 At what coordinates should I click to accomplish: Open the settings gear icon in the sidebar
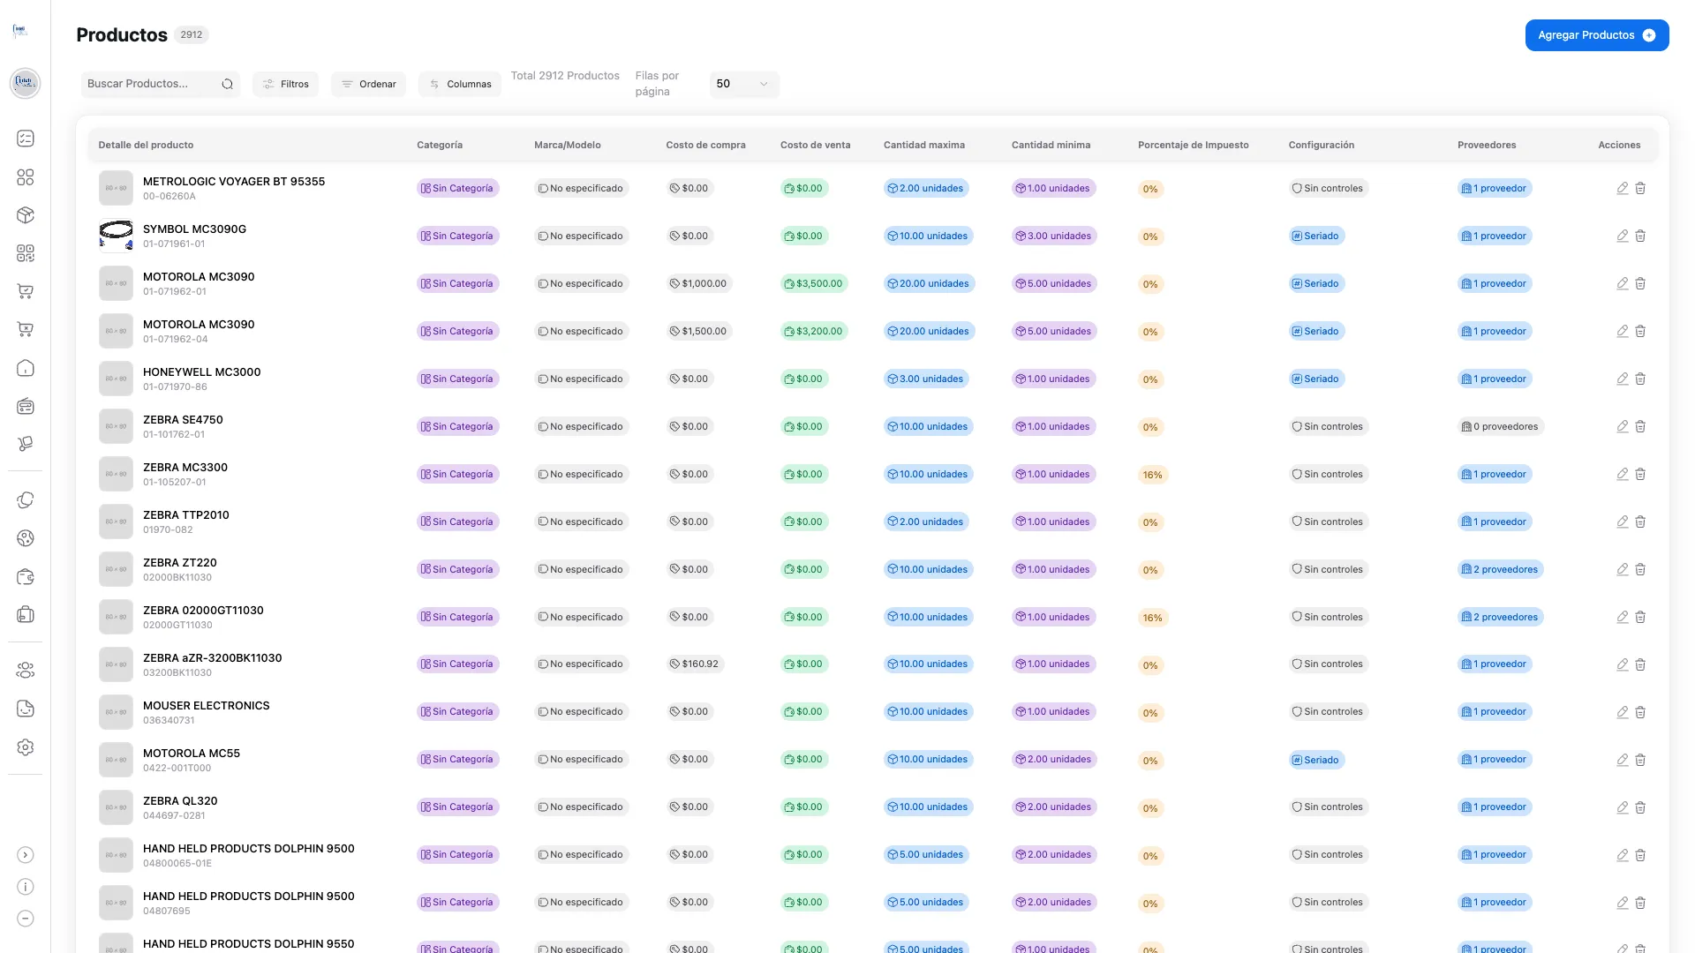tap(26, 747)
